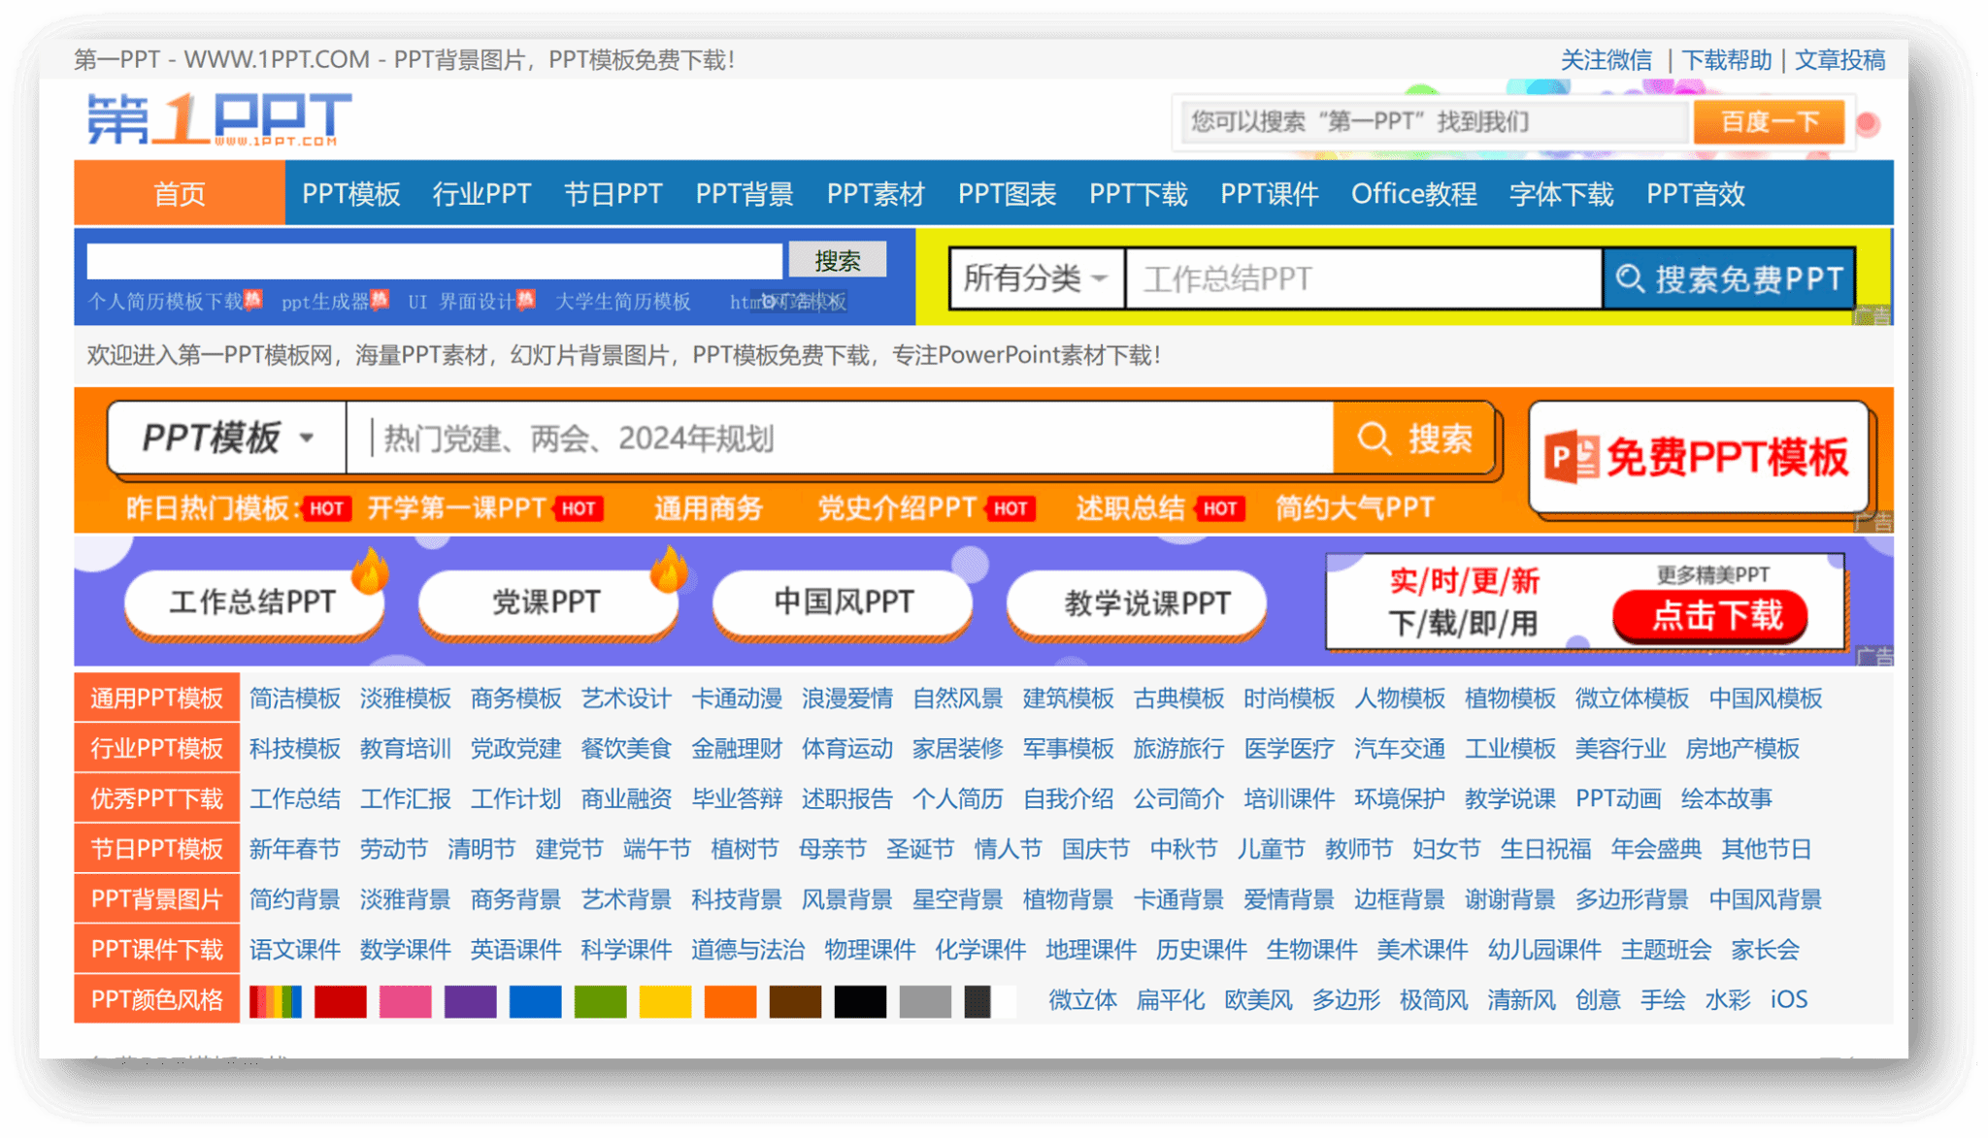The image size is (1988, 1138).
Task: Open the 下载帮助 link
Action: coord(1725,60)
